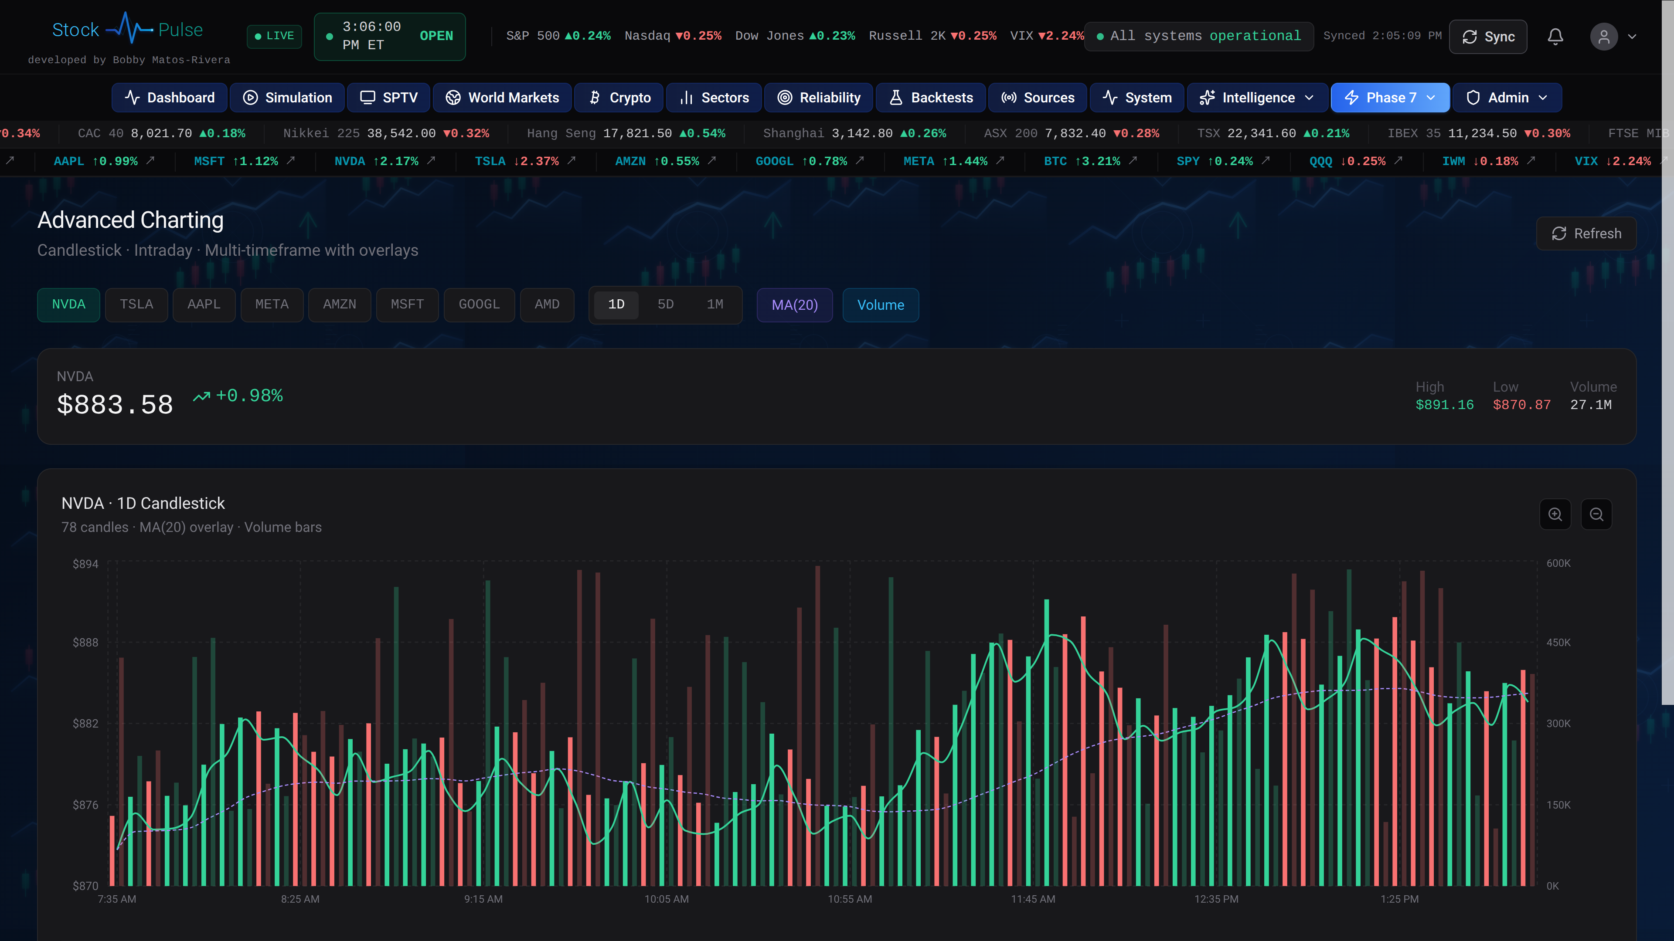Open the user avatar menu
The height and width of the screenshot is (941, 1674).
pyautogui.click(x=1603, y=36)
